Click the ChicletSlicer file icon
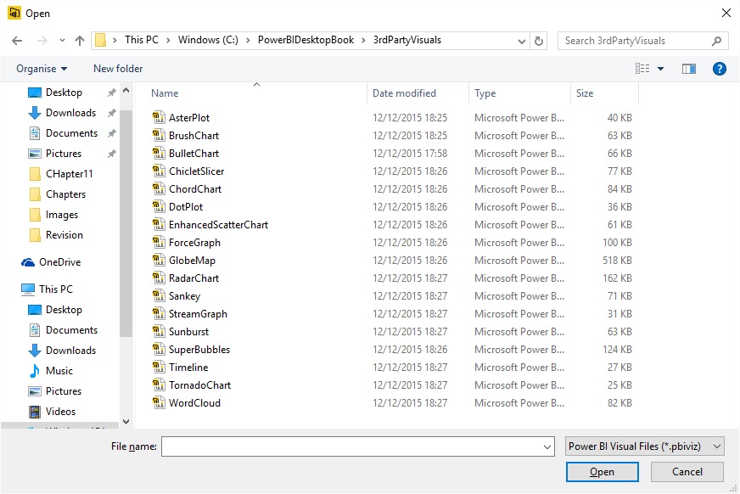The image size is (740, 494). pos(159,171)
